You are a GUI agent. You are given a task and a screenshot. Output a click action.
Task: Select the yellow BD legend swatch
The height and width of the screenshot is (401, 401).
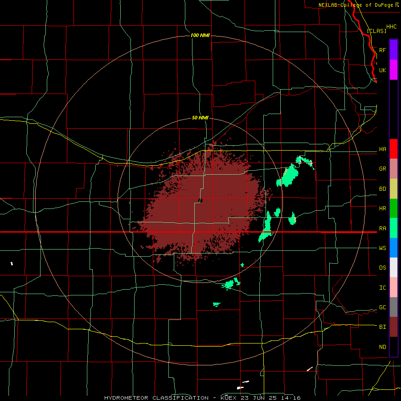393,189
